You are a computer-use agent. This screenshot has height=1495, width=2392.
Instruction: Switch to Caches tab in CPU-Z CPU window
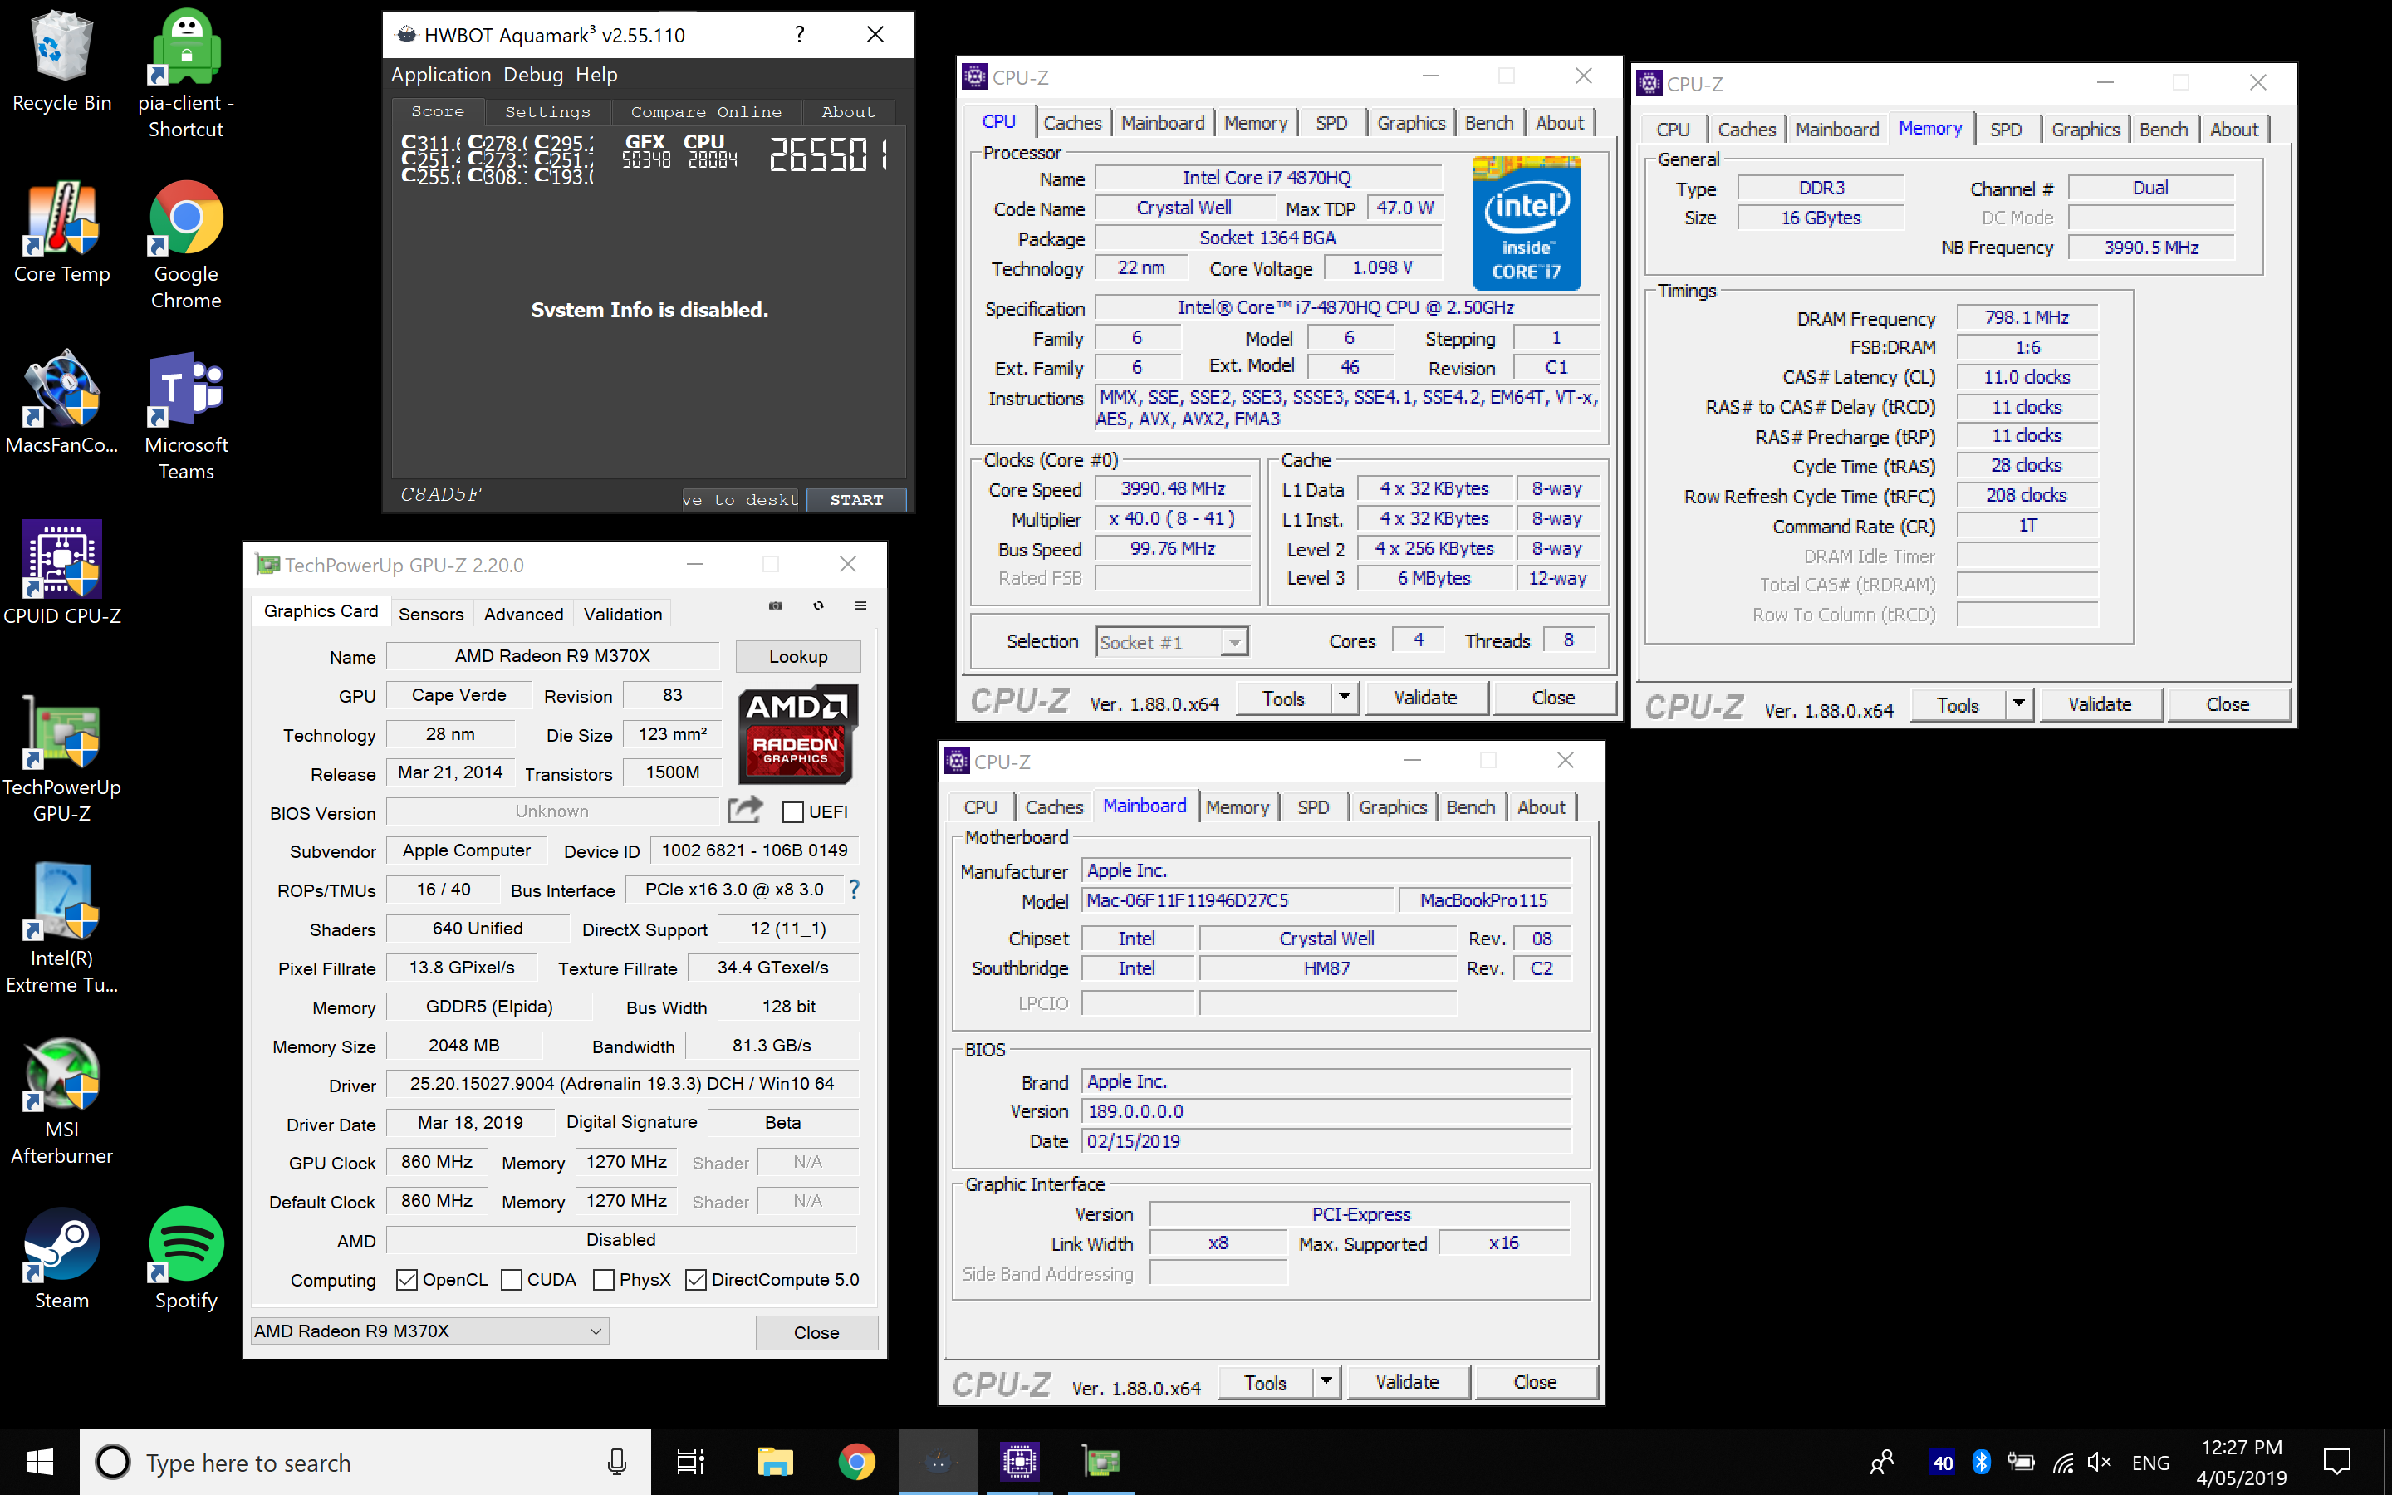(x=1072, y=123)
